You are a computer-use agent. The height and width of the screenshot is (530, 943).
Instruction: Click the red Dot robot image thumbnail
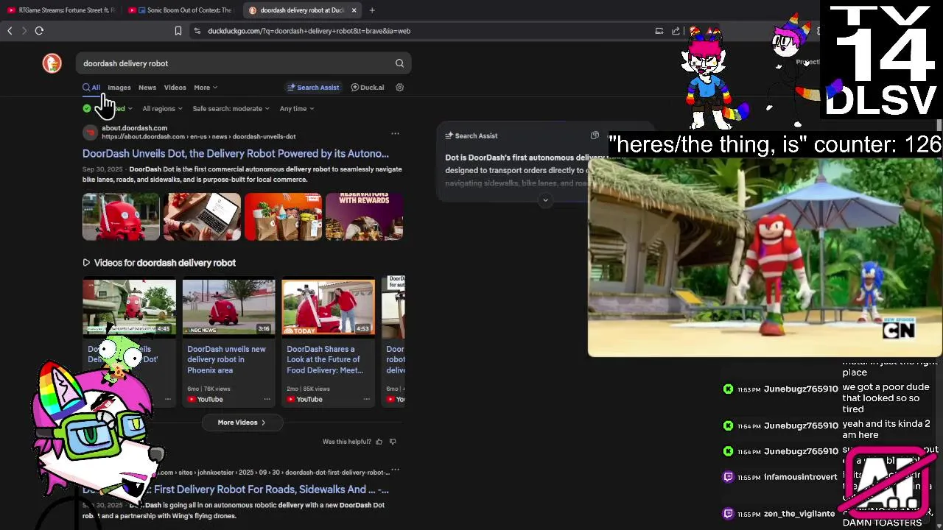(121, 216)
